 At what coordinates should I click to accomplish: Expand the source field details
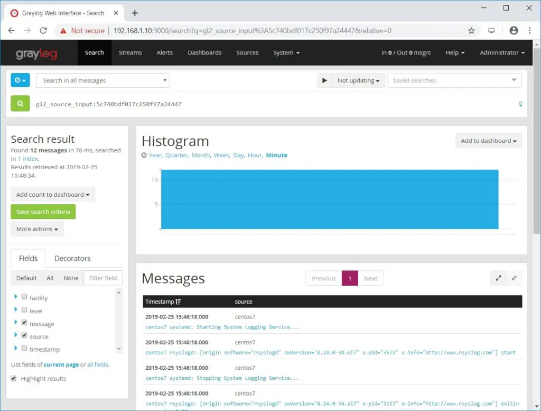pos(15,335)
